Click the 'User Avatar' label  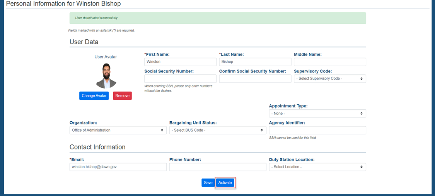106,57
